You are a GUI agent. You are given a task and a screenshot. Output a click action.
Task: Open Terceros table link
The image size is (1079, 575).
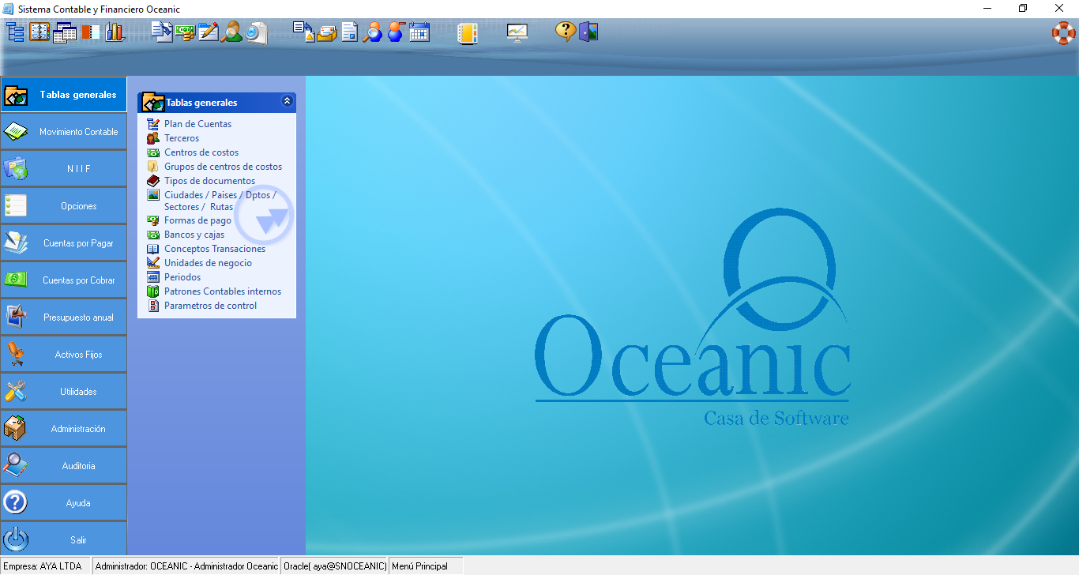pos(182,138)
